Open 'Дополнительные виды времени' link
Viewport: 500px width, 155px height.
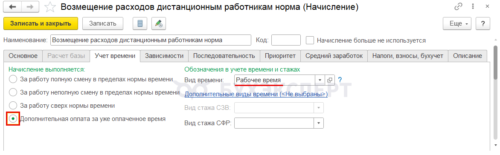tap(256, 94)
